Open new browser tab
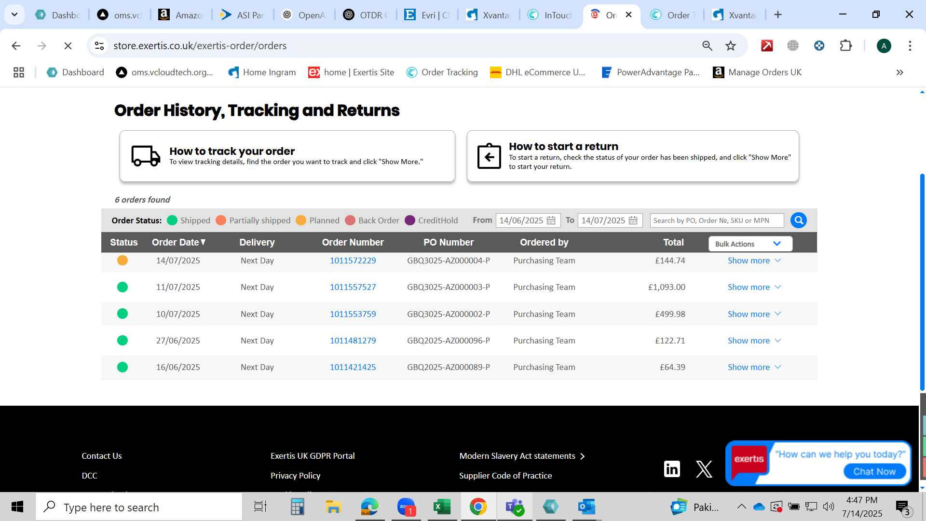926x521 pixels. 777,15
